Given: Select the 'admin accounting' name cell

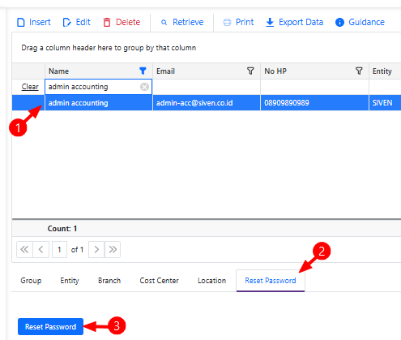Looking at the screenshot, I should click(99, 103).
